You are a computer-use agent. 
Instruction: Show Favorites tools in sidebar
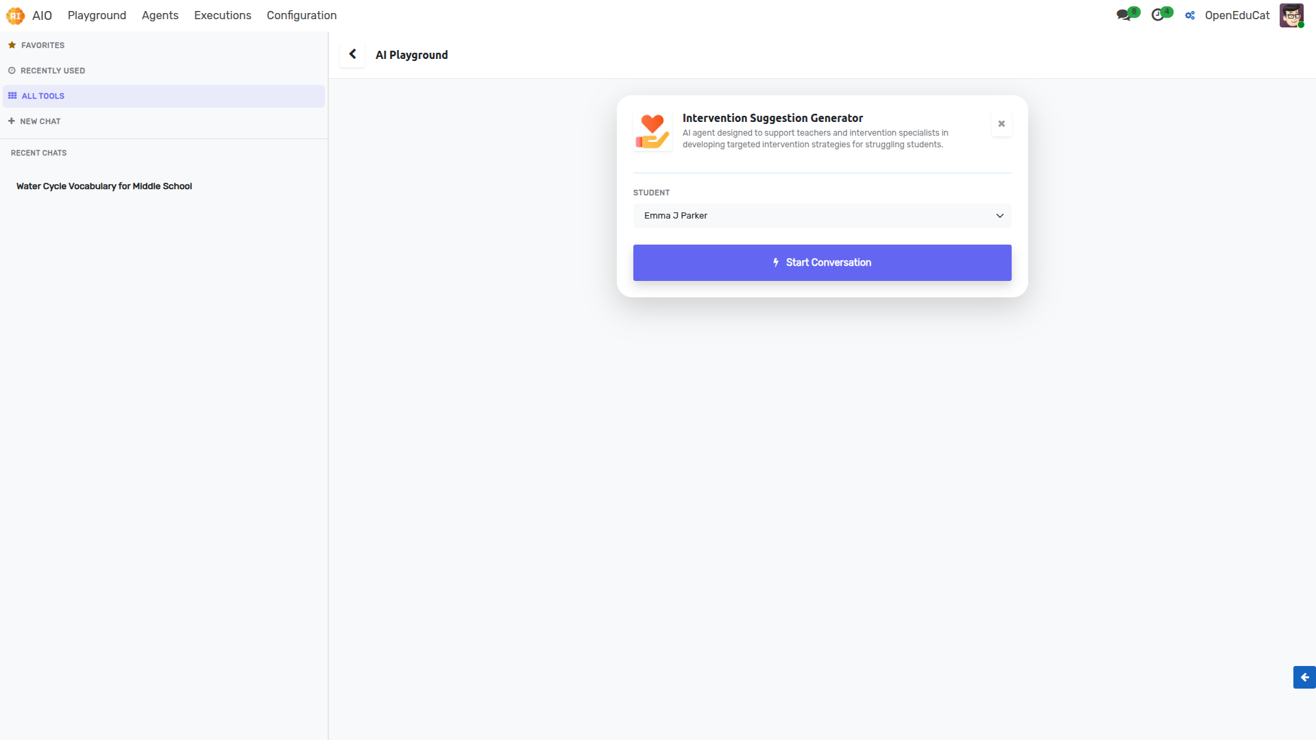[164, 45]
